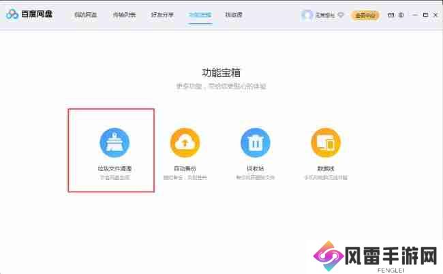Viewport: 443px width, 274px height.
Task: Minimize the Baidu Netdisk window
Action: point(415,15)
